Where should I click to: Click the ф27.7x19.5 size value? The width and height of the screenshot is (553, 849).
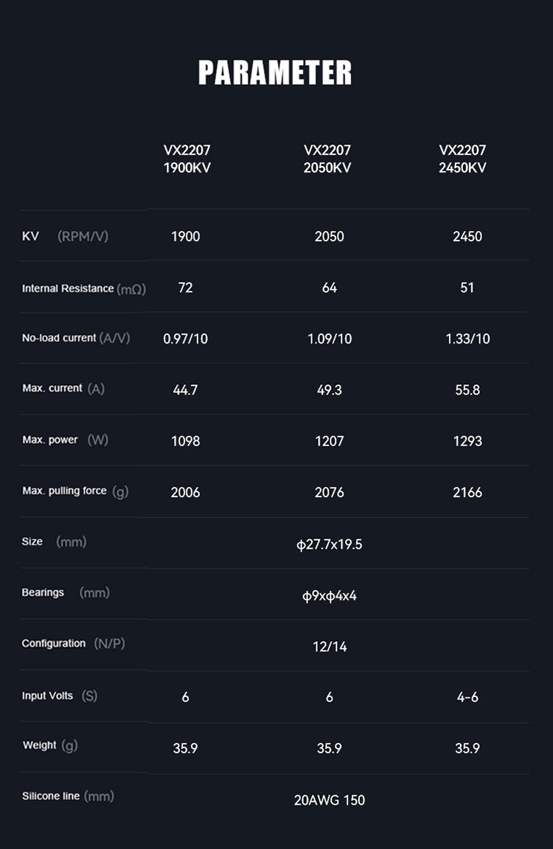point(329,545)
